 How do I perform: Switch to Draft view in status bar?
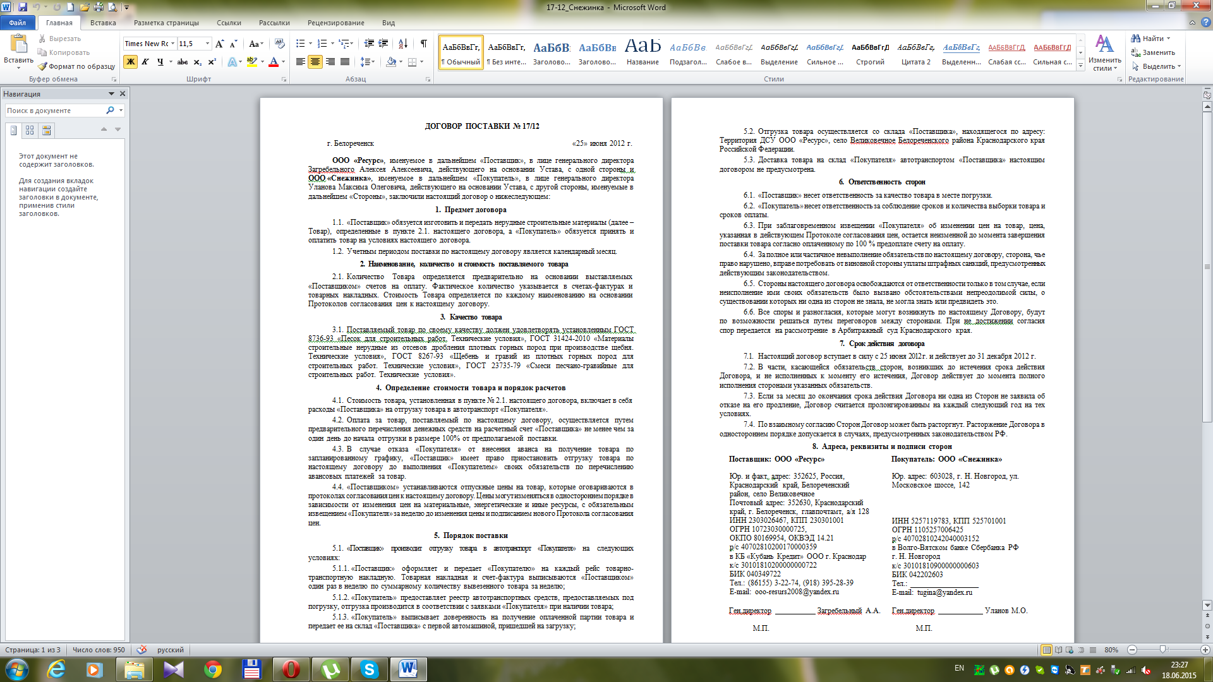coord(1093,650)
